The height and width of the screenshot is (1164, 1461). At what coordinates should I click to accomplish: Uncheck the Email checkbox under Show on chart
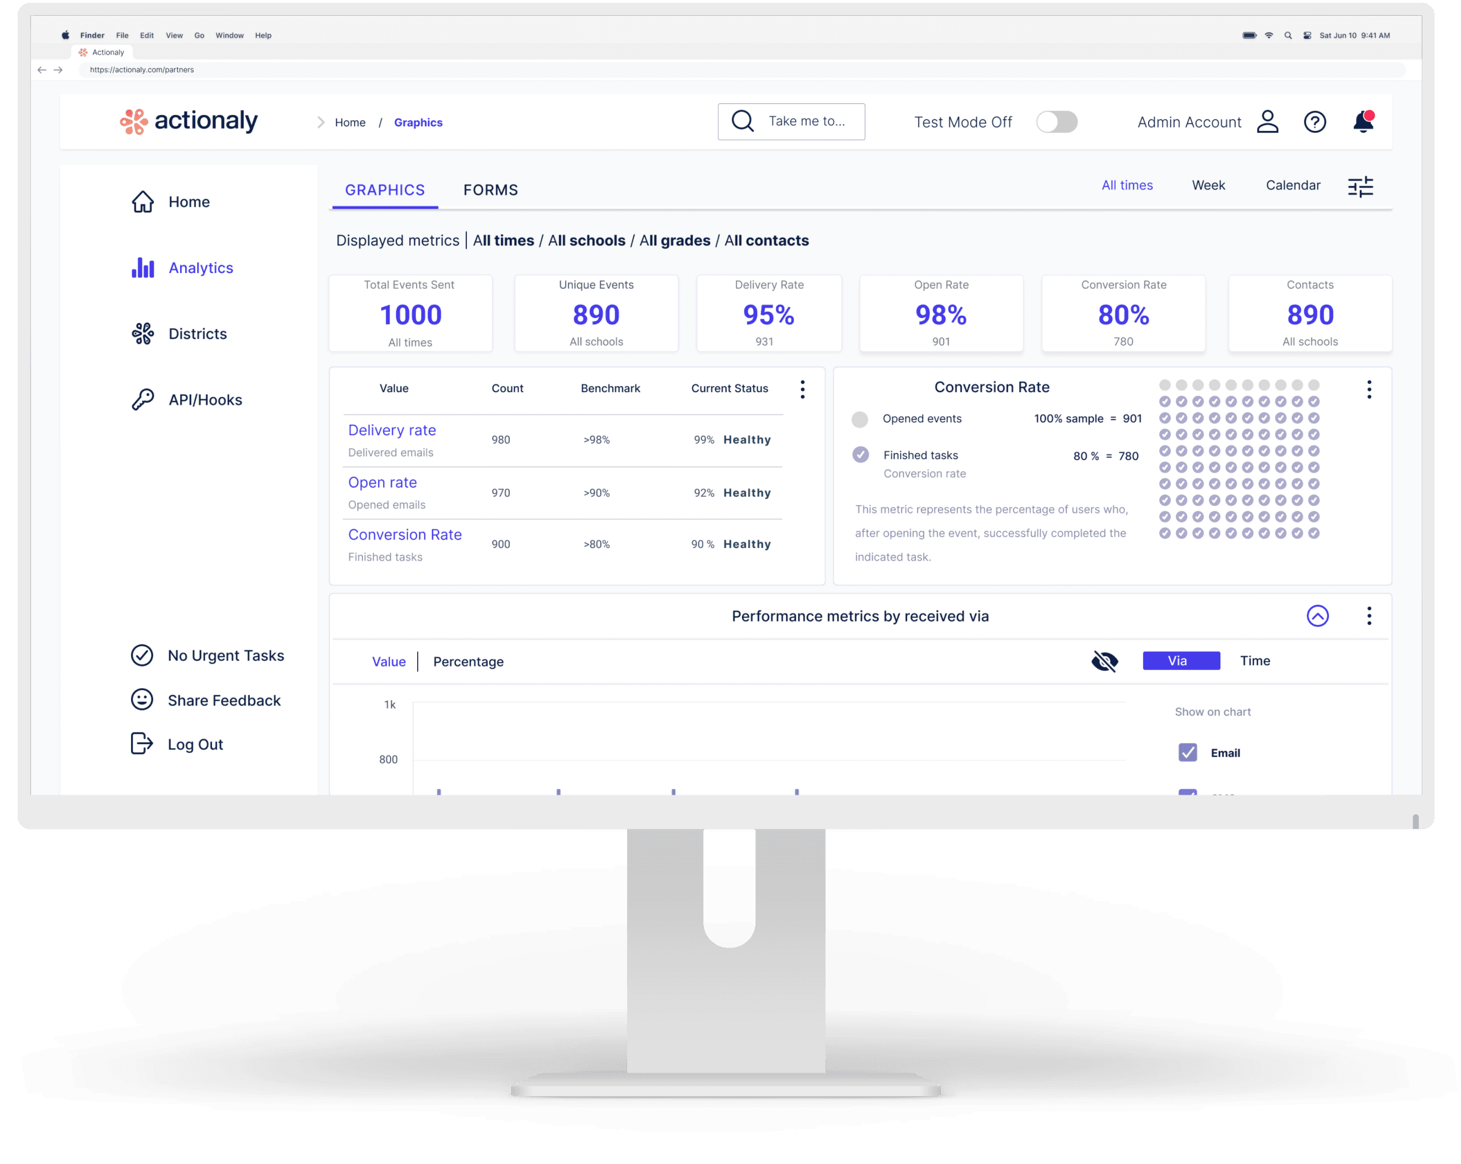(1187, 752)
